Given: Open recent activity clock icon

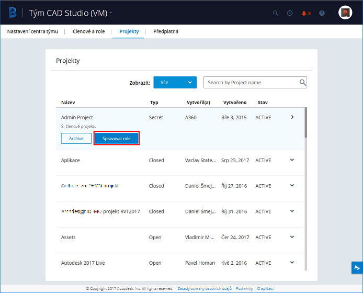Looking at the screenshot, I should pyautogui.click(x=290, y=13).
